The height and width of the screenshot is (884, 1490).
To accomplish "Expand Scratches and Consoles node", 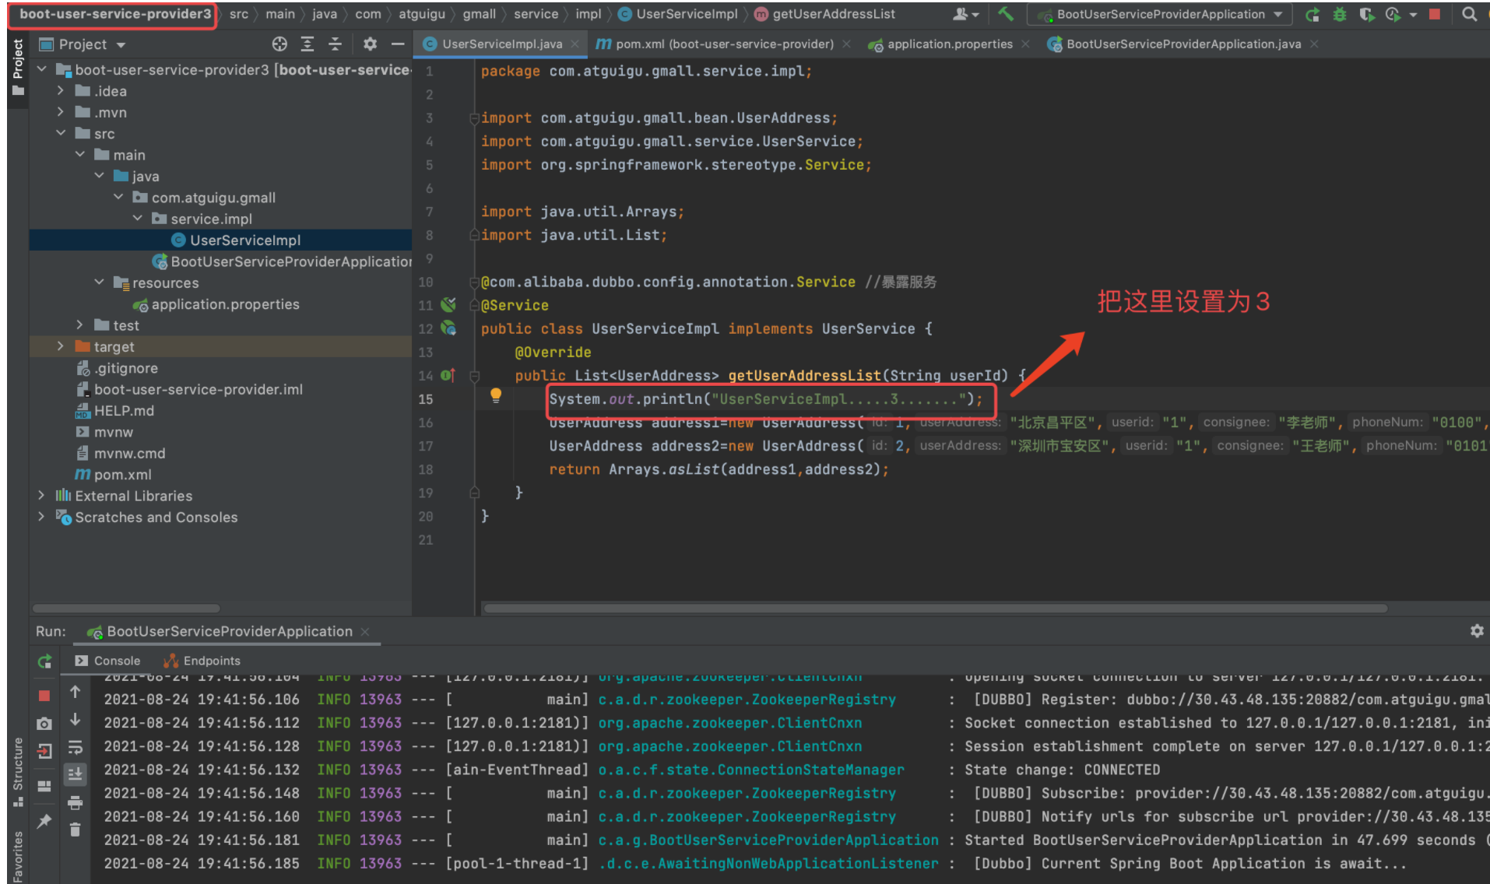I will coord(42,517).
